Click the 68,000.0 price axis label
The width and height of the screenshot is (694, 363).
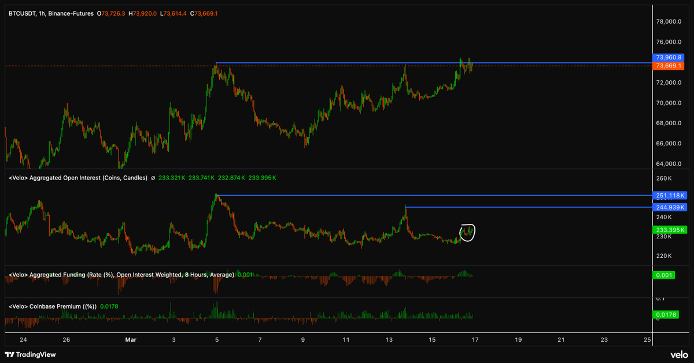[x=669, y=123]
